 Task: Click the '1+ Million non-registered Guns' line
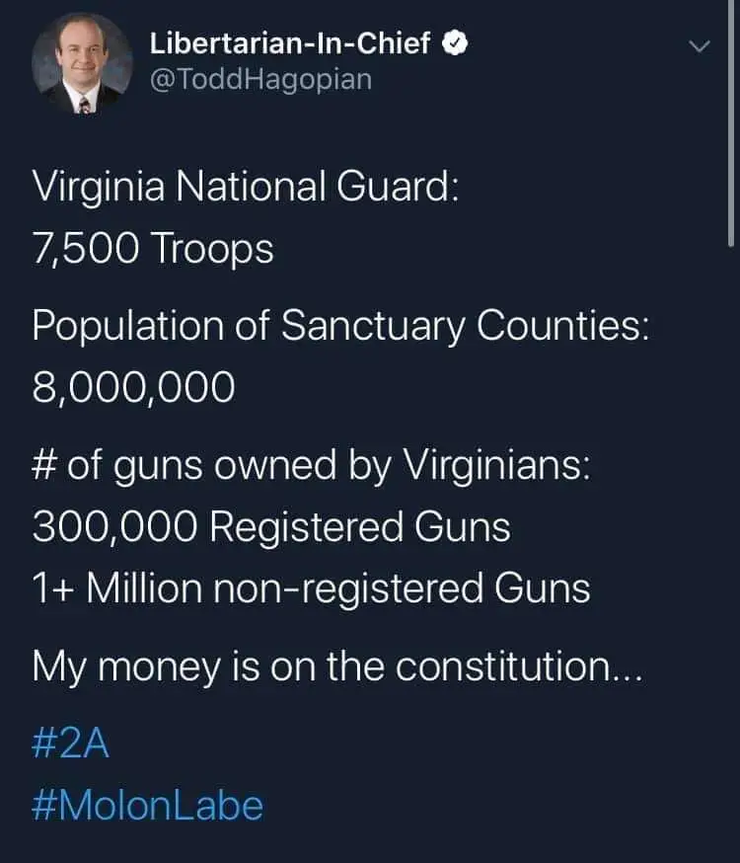(311, 588)
